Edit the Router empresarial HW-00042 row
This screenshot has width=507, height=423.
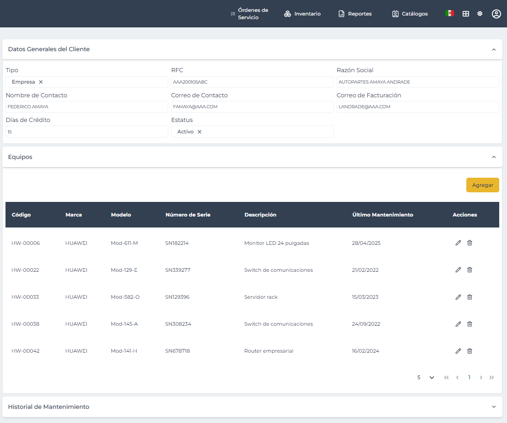coord(458,351)
